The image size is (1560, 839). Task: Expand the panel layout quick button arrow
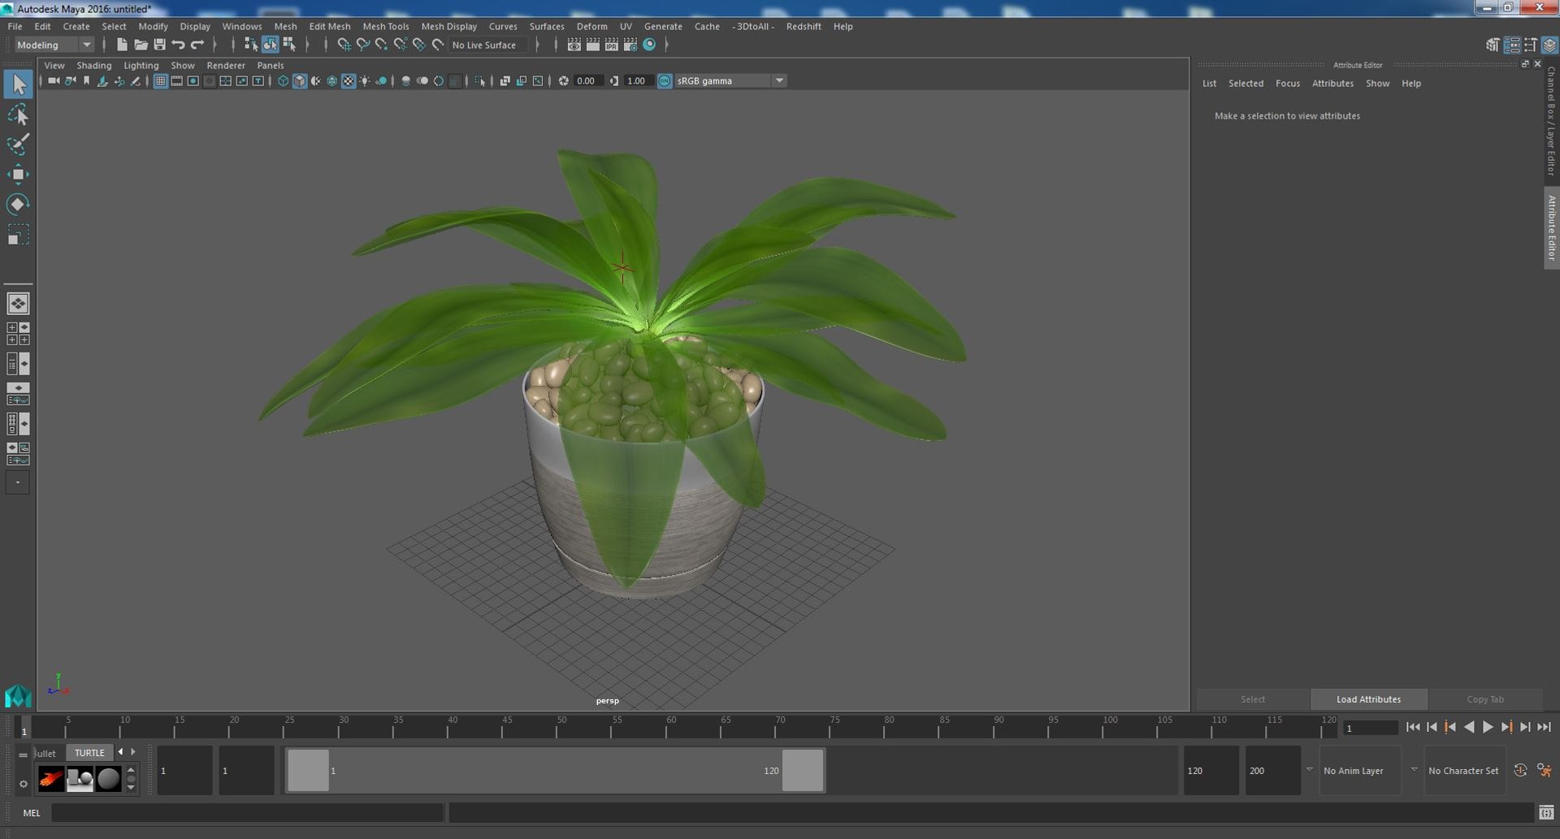[18, 482]
